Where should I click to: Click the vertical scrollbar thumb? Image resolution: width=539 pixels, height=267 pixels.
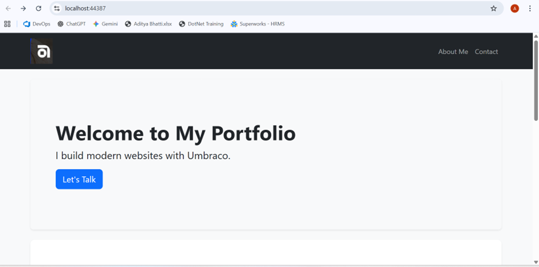(536, 80)
